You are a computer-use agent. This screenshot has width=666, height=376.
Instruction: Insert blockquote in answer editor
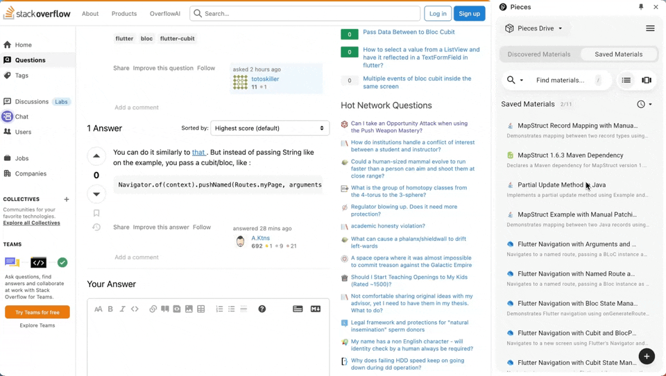pos(165,309)
